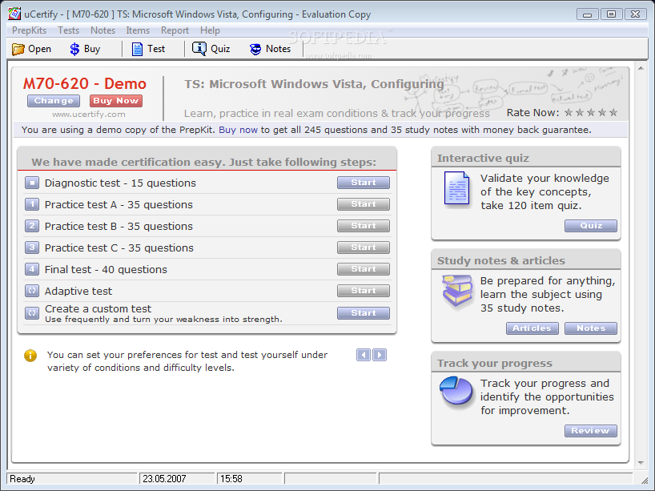Click the Open folder toolbar icon
The height and width of the screenshot is (491, 655).
pos(18,50)
